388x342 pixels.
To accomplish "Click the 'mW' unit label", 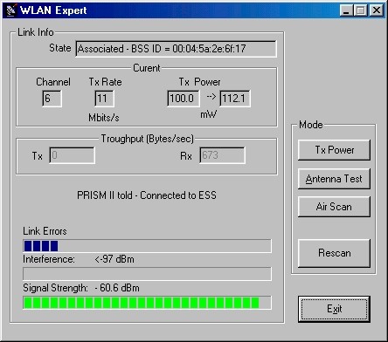I will pyautogui.click(x=209, y=114).
